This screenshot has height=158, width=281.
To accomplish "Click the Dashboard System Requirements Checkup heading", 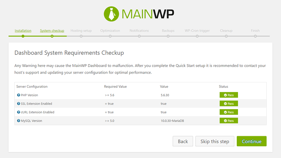I will (69, 53).
